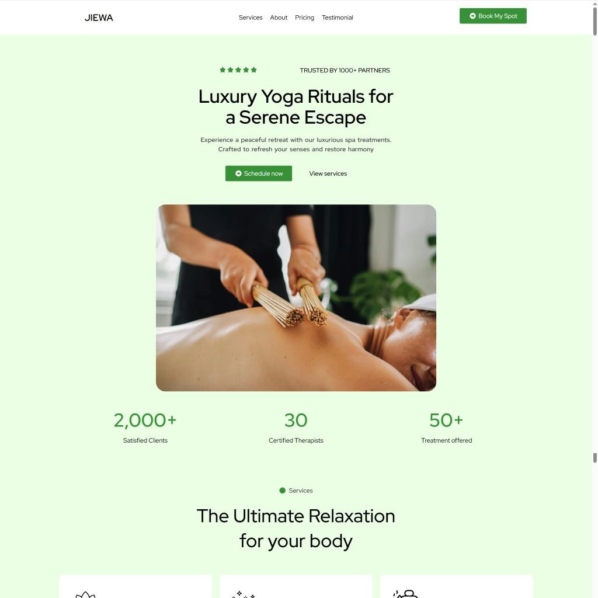Click the sparkles icon service card
Viewport: 598px width, 598px height.
pyautogui.click(x=296, y=586)
